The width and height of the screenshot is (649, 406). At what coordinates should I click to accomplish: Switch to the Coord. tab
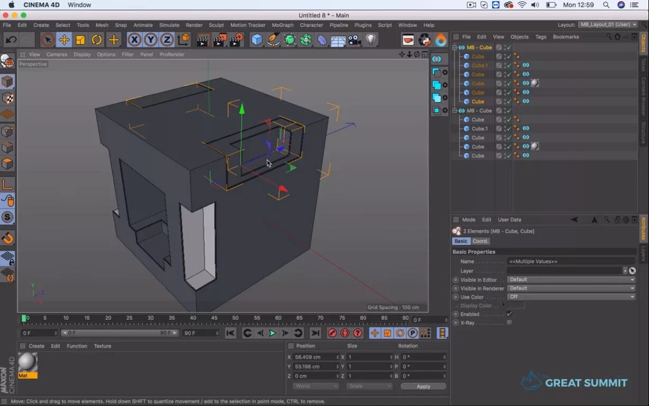point(480,241)
